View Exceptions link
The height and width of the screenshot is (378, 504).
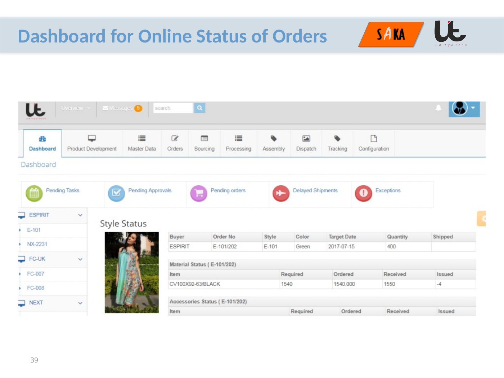pyautogui.click(x=388, y=190)
